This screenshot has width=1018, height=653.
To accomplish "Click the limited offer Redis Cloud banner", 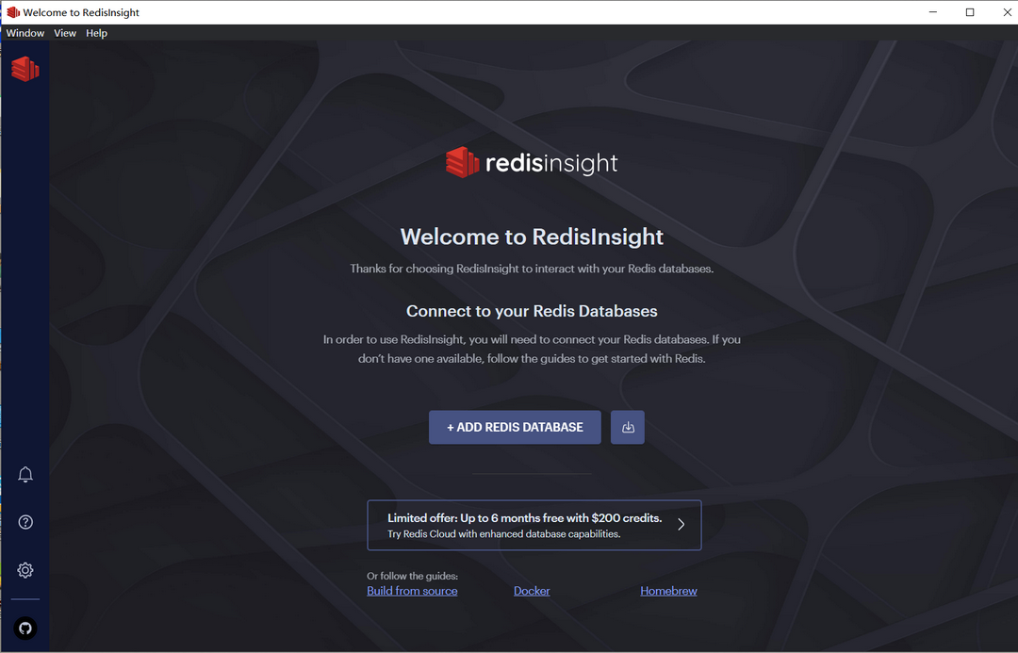I will (x=534, y=524).
